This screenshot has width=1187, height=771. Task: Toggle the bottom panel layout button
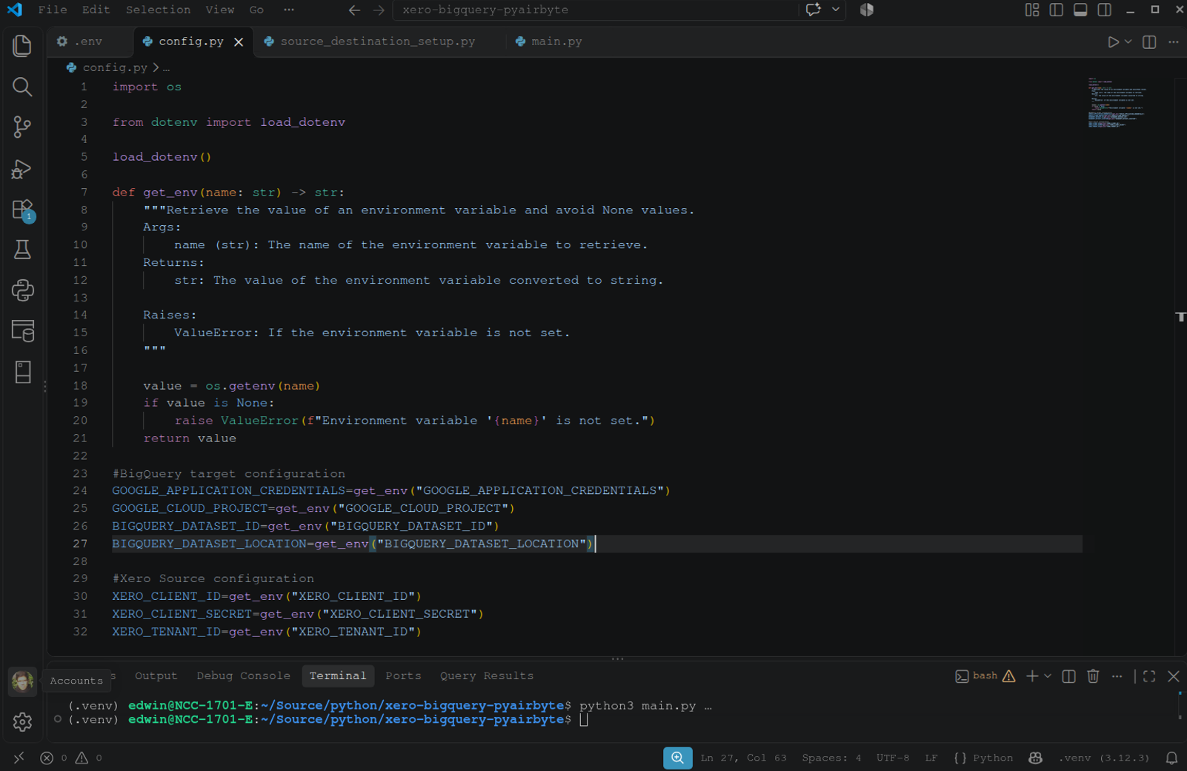click(x=1080, y=10)
